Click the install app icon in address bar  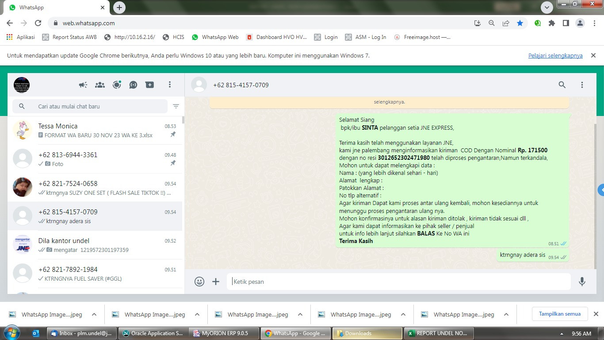pyautogui.click(x=478, y=23)
